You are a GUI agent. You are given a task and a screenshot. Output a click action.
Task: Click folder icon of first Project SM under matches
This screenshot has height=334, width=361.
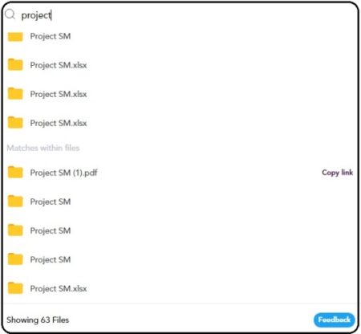point(15,202)
